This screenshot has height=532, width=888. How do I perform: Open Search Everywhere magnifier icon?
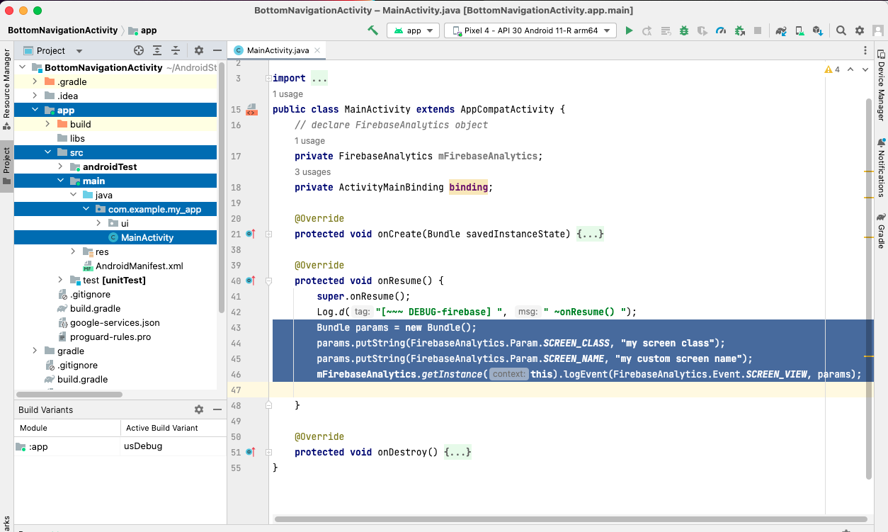pyautogui.click(x=841, y=30)
